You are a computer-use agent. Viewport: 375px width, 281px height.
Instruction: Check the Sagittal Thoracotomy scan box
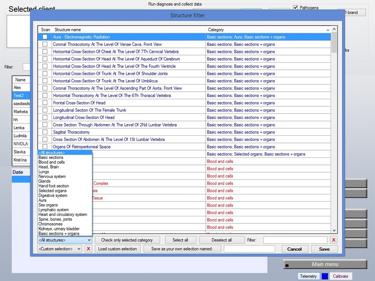tap(45, 132)
